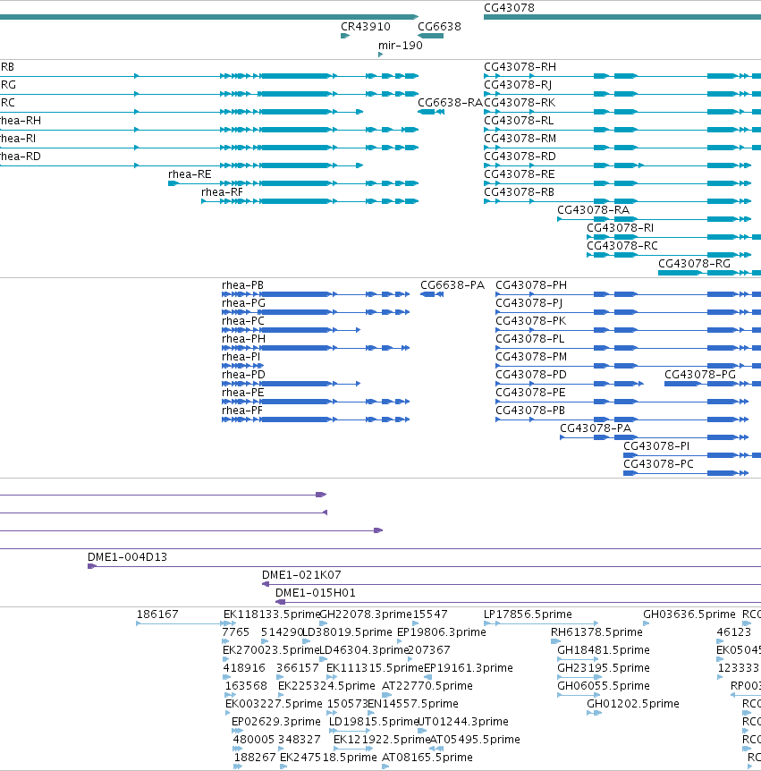
Task: Select the GH03636.5prime EST label
Action: click(x=689, y=614)
